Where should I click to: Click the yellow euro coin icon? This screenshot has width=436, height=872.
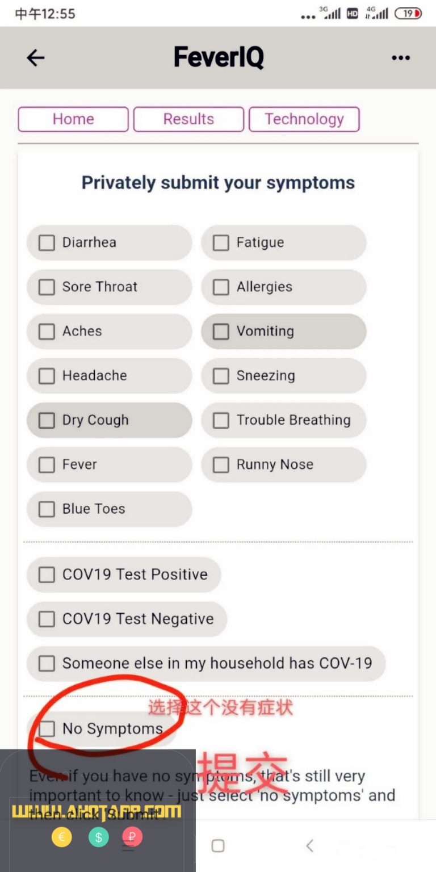pos(62,837)
